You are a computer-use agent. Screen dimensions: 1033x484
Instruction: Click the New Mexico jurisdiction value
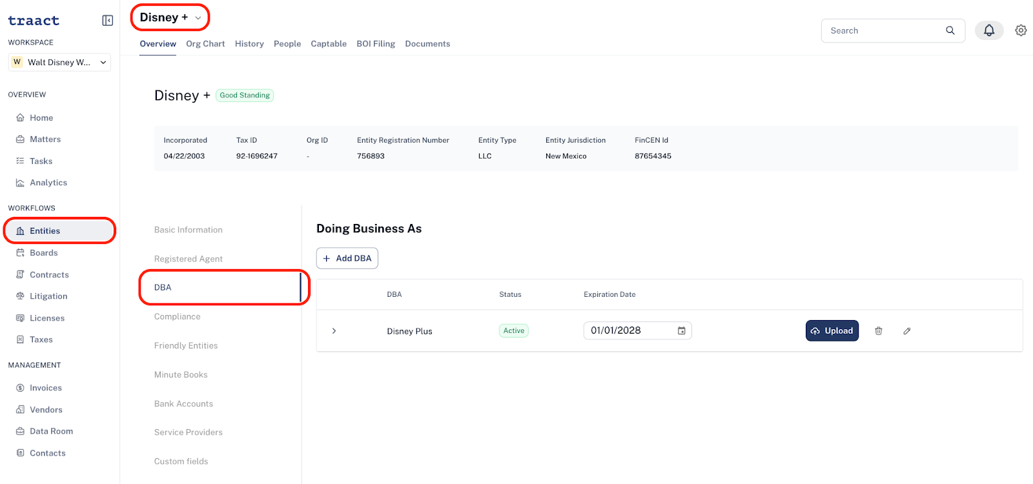point(566,156)
